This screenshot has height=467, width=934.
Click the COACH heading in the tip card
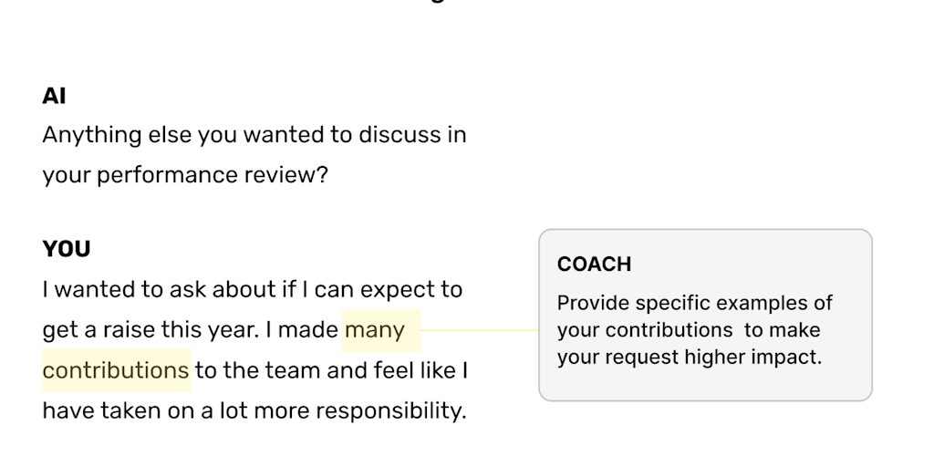coord(594,265)
